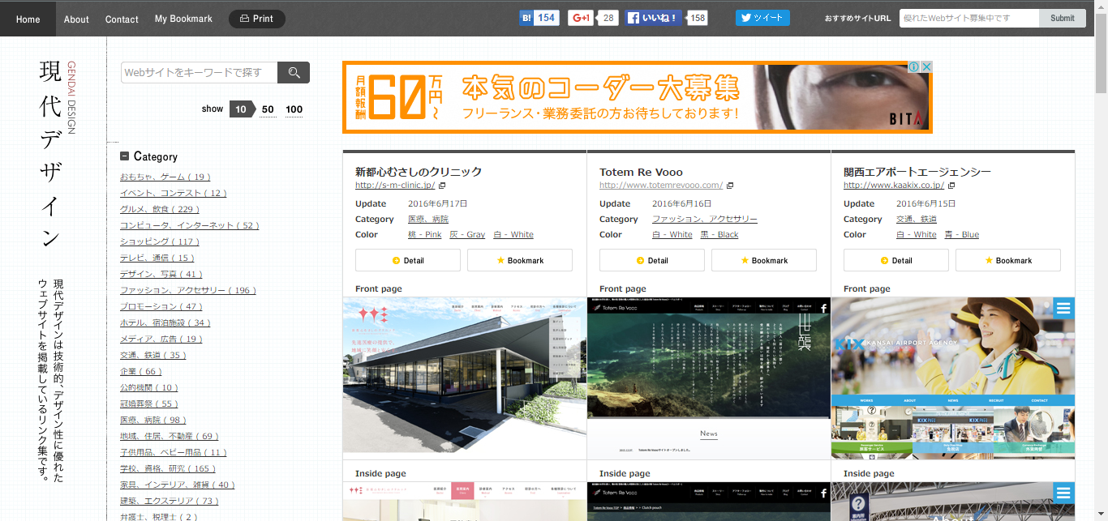Click the Facebook like button

[654, 18]
